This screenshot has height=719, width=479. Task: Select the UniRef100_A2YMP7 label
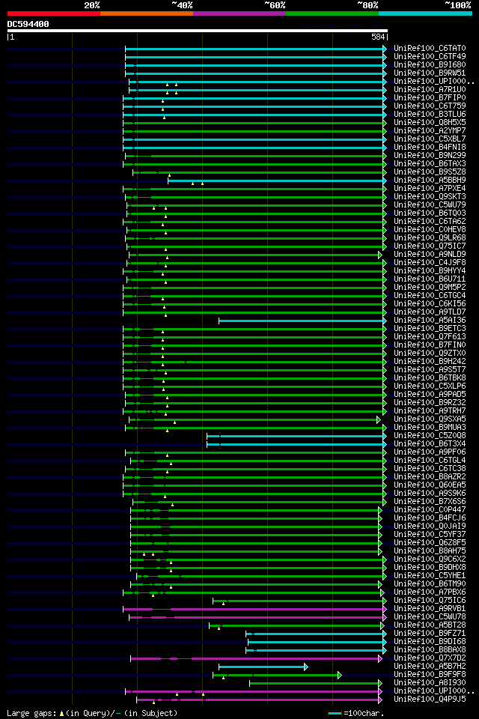(430, 130)
